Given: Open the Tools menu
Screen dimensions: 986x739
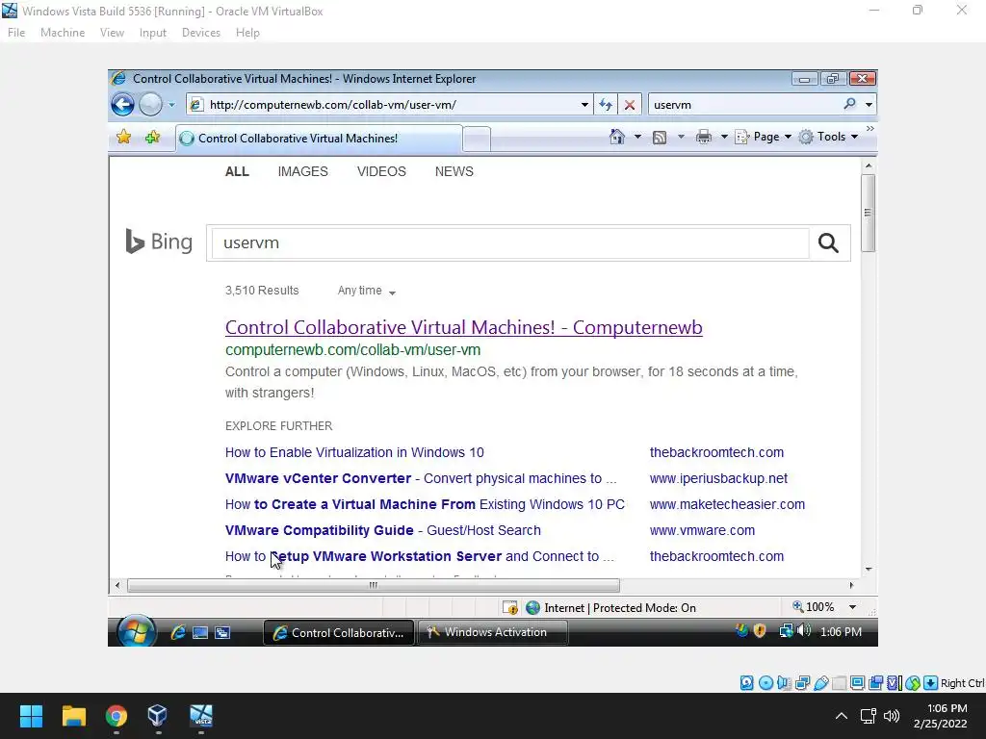Looking at the screenshot, I should (828, 137).
